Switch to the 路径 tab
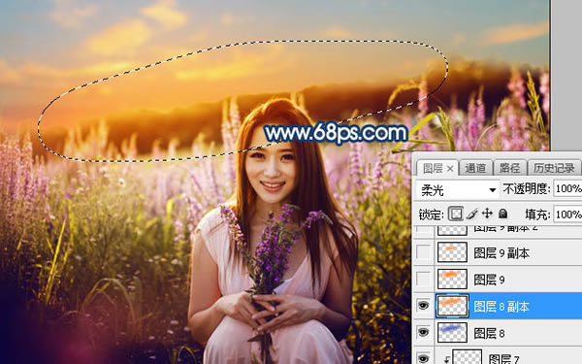 pyautogui.click(x=509, y=168)
